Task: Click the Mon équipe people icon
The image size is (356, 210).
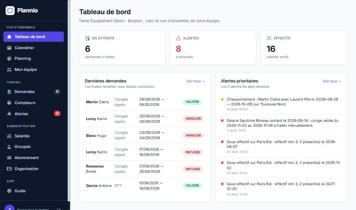Action: click(x=9, y=70)
